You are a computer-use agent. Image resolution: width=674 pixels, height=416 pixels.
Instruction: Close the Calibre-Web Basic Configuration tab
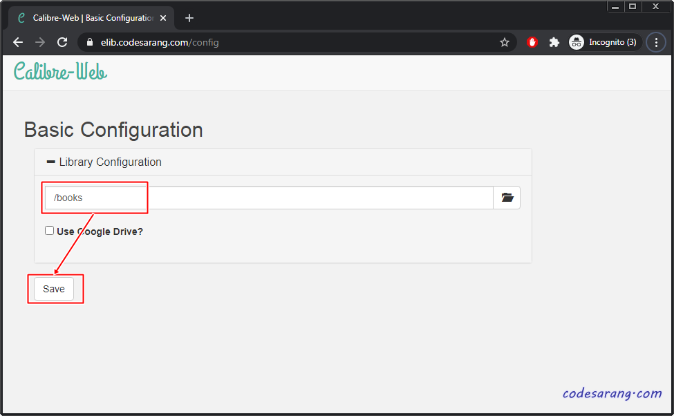click(163, 18)
